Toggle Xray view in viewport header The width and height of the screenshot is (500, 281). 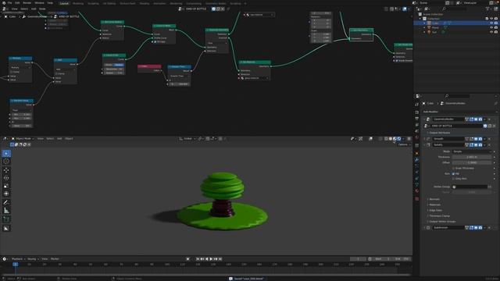click(380, 139)
